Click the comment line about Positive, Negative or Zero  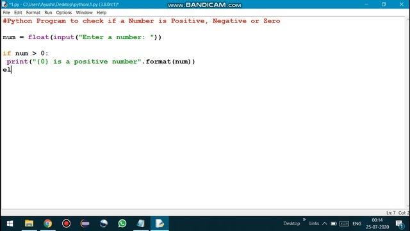tap(141, 21)
